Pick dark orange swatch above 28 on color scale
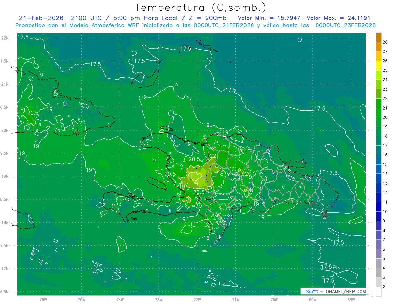This screenshot has width=394, height=304. 379,37
